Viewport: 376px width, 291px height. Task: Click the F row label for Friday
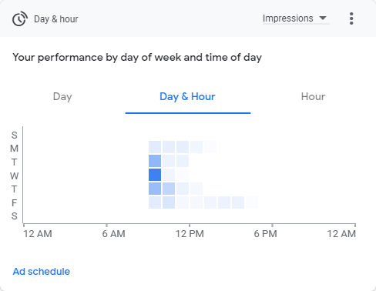[15, 203]
